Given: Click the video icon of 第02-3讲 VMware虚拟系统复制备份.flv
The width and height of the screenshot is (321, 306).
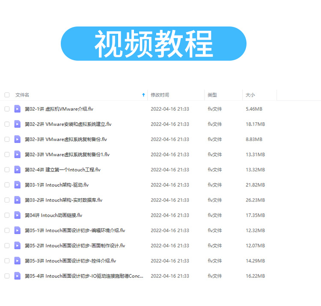Looking at the screenshot, I should [18, 139].
